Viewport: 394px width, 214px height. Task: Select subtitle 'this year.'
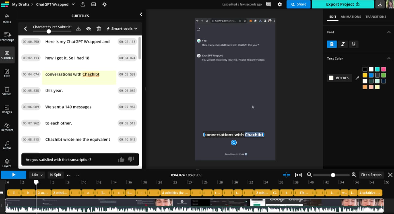pyautogui.click(x=54, y=90)
